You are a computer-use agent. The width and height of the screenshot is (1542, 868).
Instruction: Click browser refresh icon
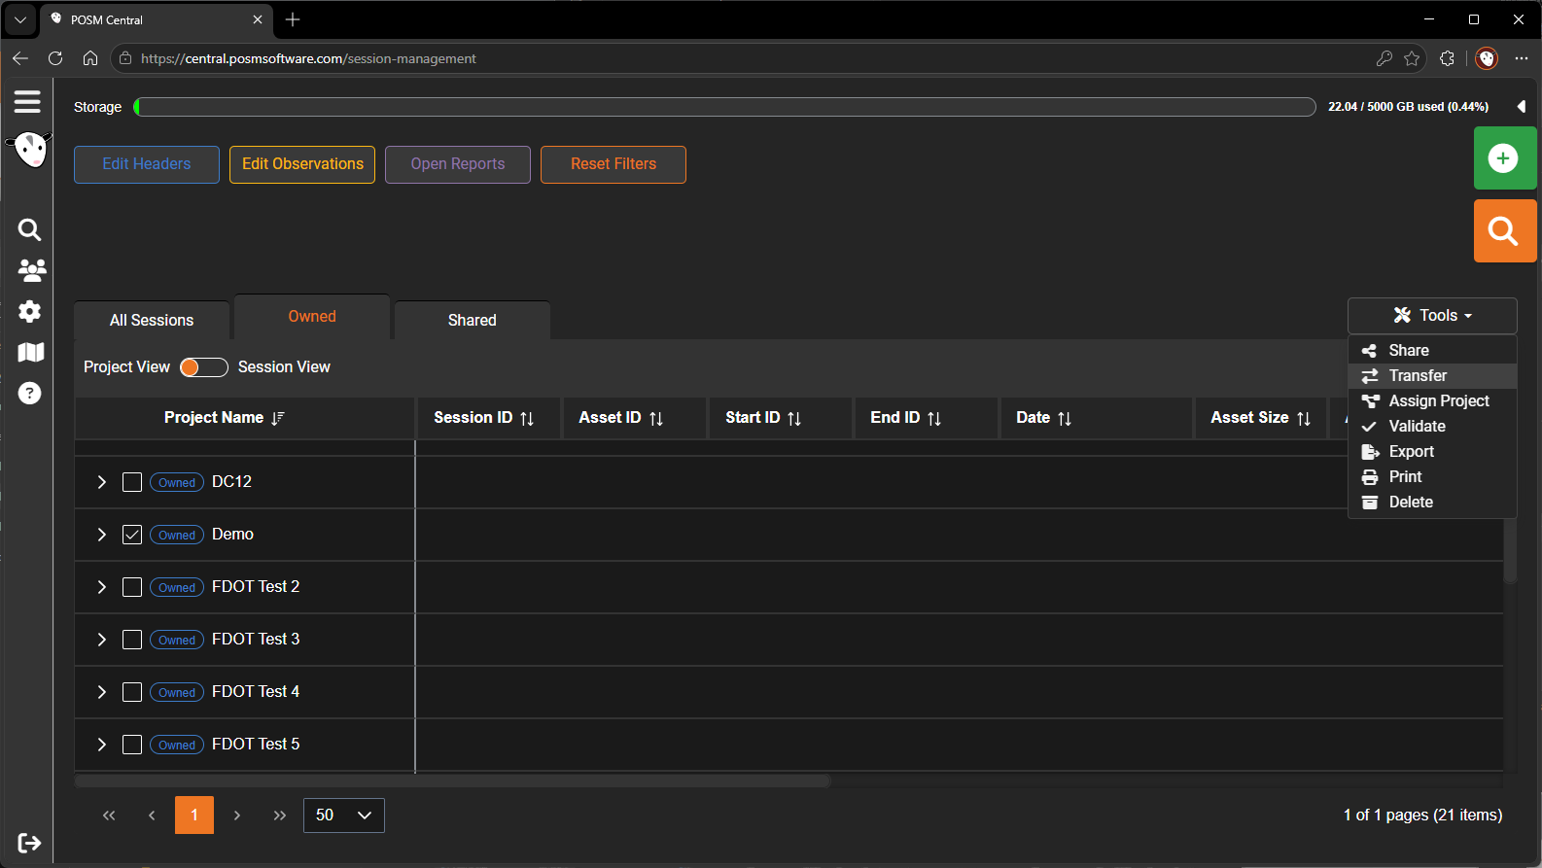coord(55,58)
